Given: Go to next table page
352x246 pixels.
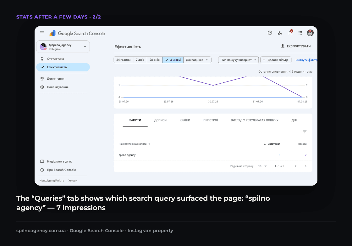Looking at the screenshot, I should tap(305, 166).
